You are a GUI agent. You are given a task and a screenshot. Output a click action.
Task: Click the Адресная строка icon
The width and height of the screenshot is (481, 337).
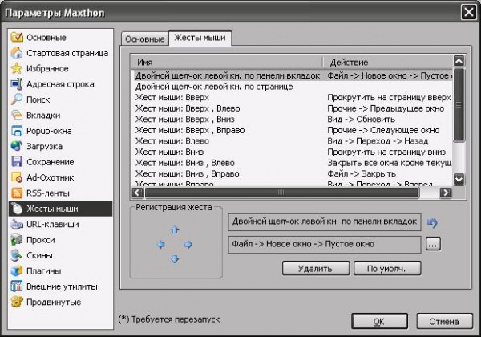(x=17, y=83)
